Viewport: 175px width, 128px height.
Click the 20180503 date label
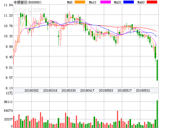[106, 90]
